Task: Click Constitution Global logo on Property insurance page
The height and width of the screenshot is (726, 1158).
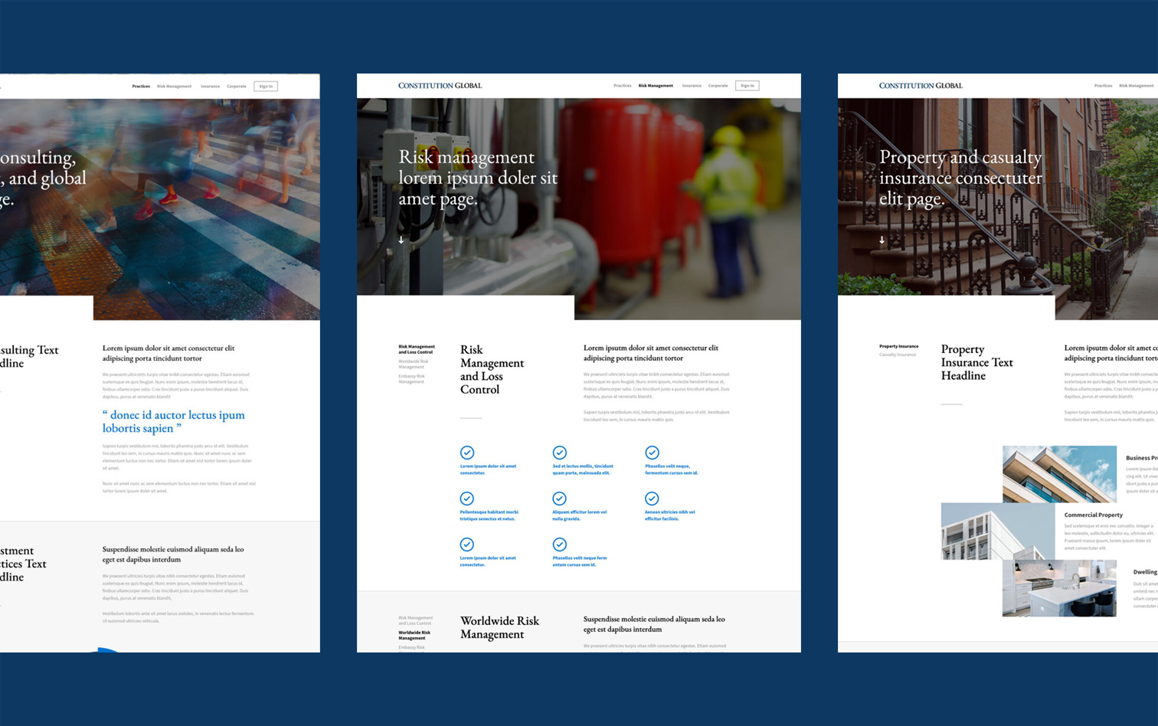Action: pos(921,86)
